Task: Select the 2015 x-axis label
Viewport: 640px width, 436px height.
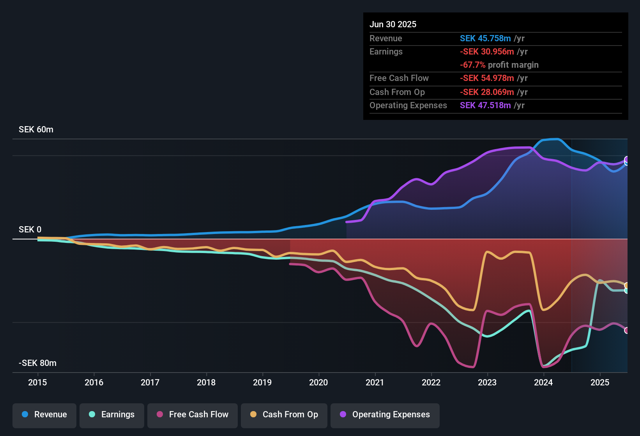Action: 37,382
